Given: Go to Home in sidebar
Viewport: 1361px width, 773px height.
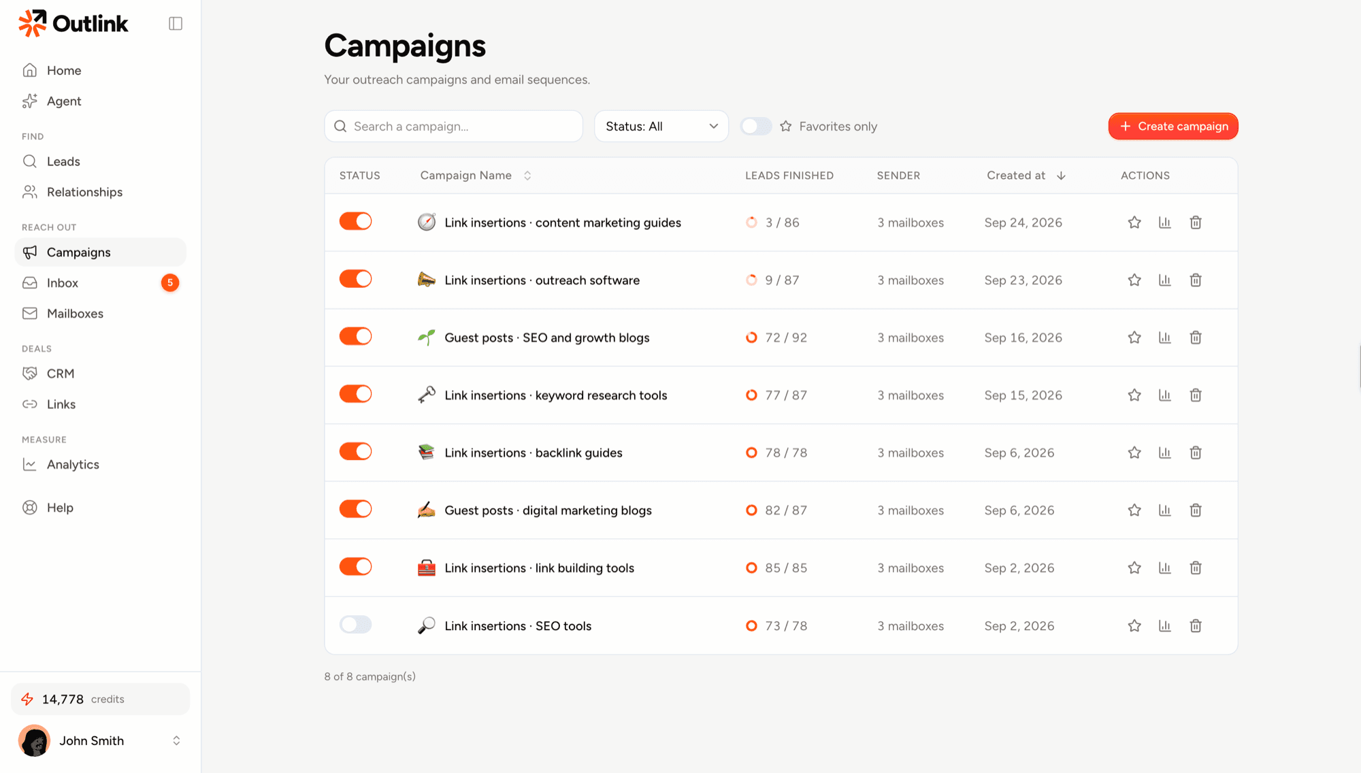Looking at the screenshot, I should click(100, 71).
